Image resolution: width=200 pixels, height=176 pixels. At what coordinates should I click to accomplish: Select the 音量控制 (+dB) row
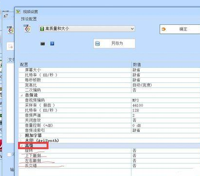pyautogui.click(x=109, y=125)
